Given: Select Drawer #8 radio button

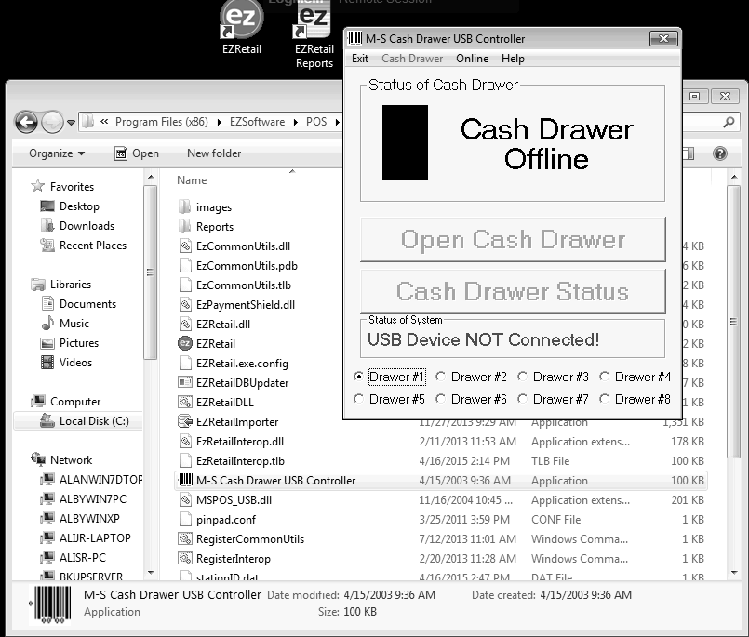Looking at the screenshot, I should pos(604,398).
